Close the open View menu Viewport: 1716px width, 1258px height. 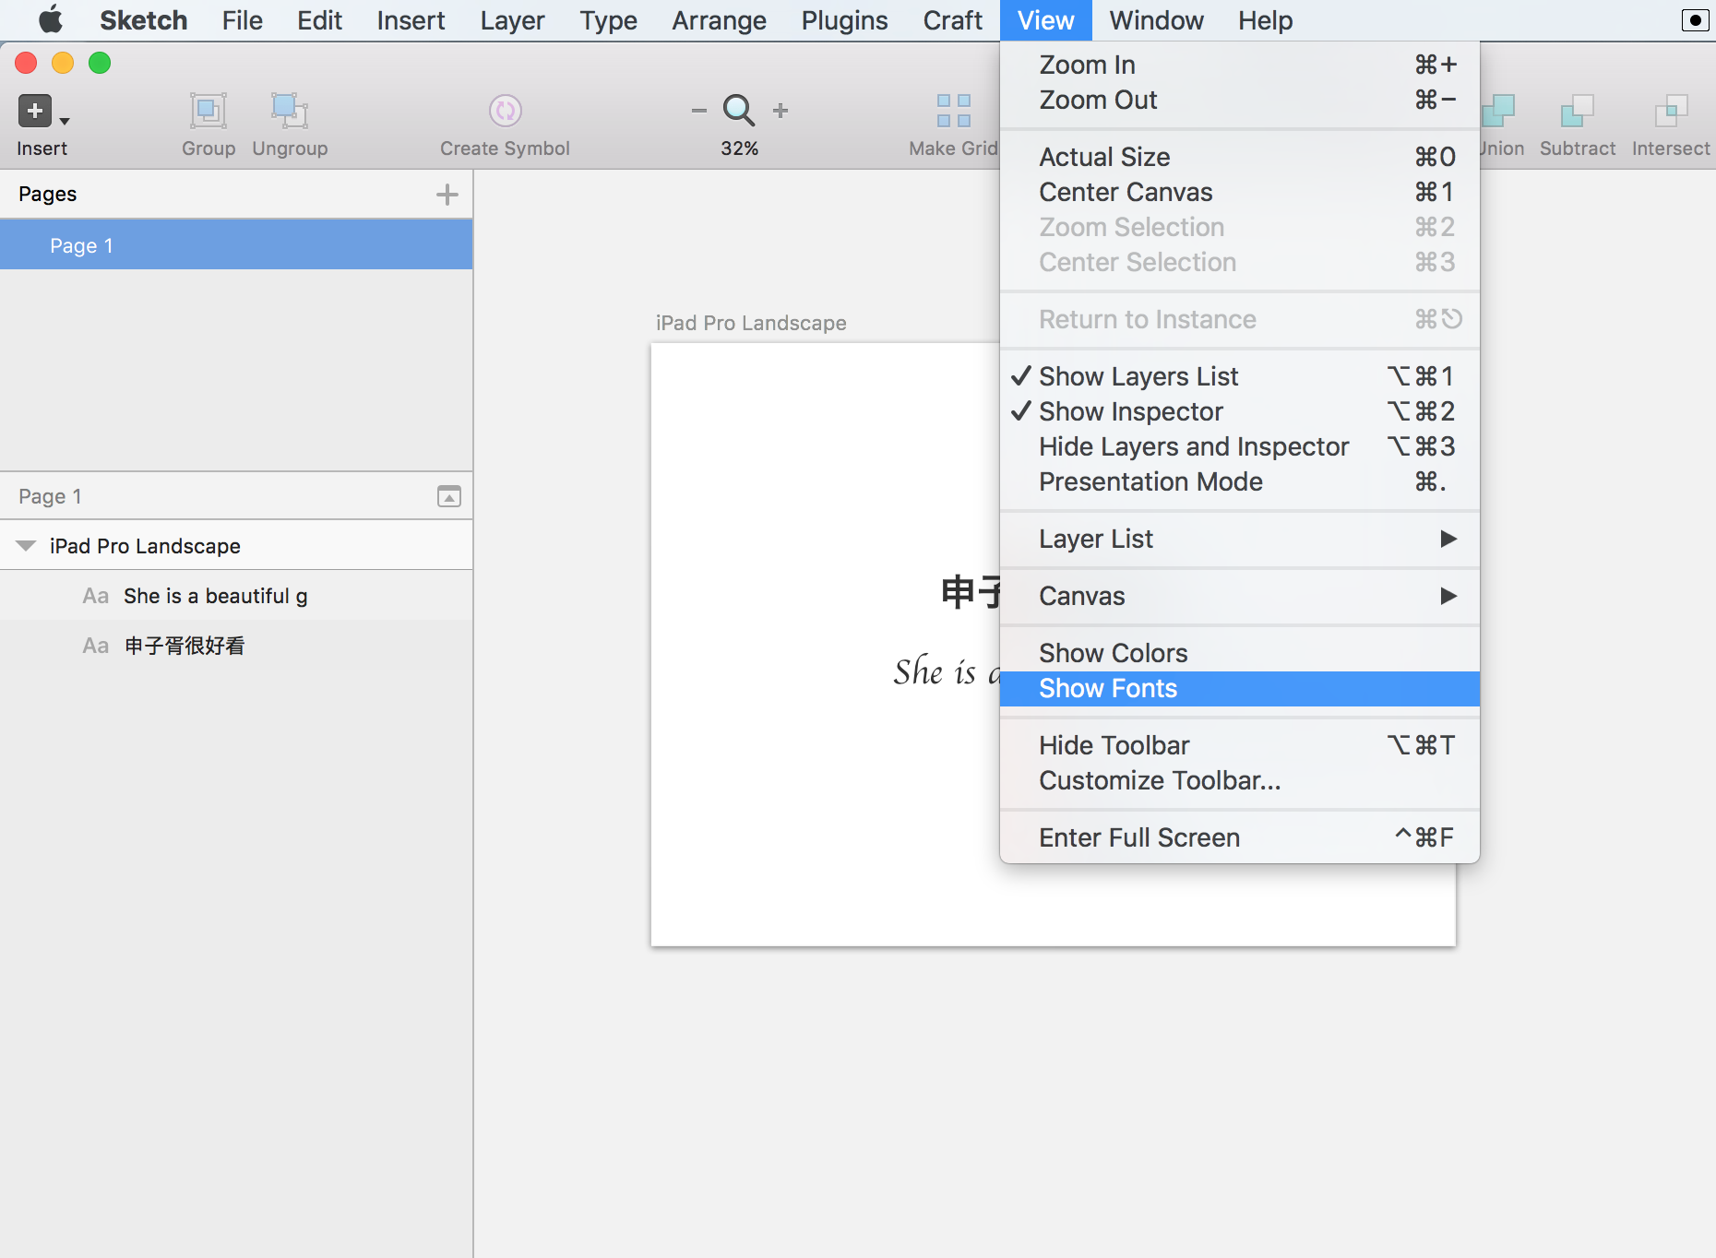[1045, 20]
